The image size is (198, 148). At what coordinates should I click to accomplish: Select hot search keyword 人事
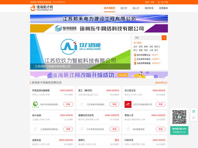(x=151, y=50)
